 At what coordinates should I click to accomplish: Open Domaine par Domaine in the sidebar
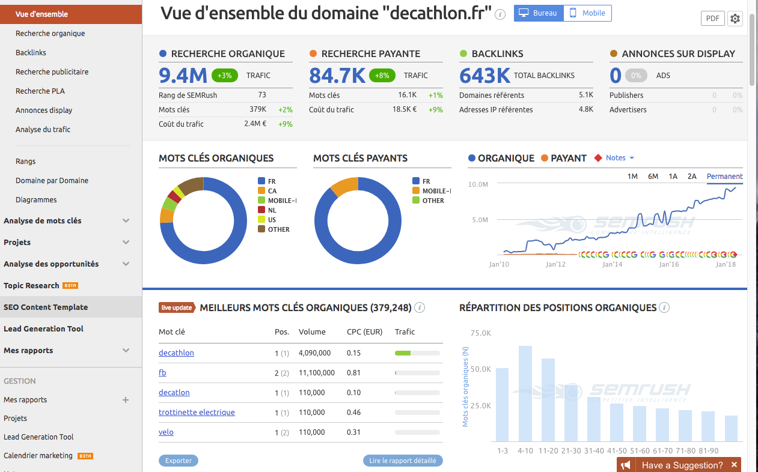52,181
